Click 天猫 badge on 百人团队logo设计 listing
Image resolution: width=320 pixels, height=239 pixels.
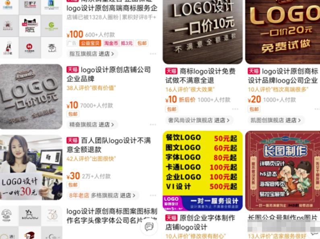pos(72,140)
